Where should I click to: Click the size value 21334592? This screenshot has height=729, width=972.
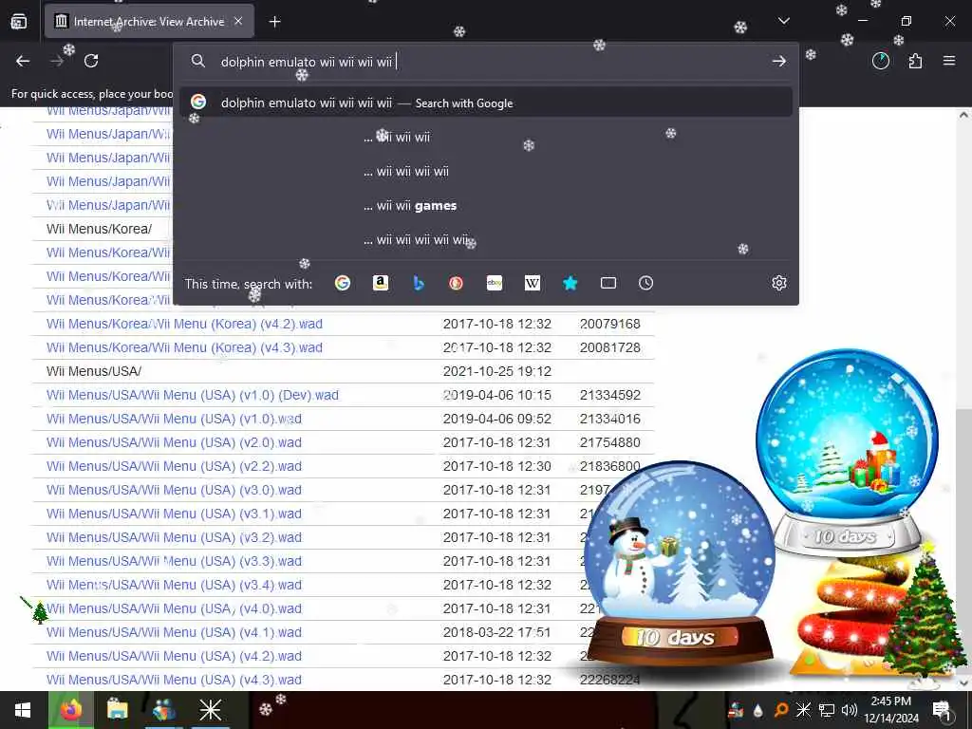tap(610, 396)
